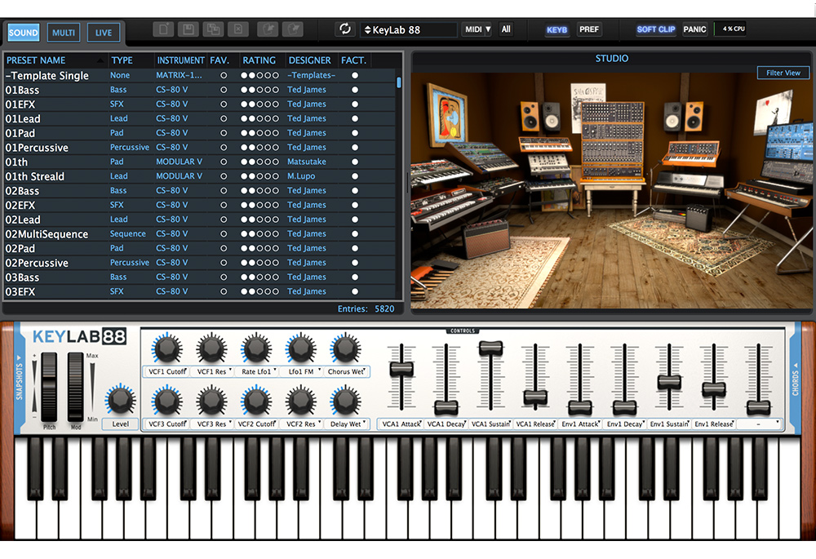Screen dimensions: 816x559
Task: Expand the Chords side panel
Action: tap(795, 379)
